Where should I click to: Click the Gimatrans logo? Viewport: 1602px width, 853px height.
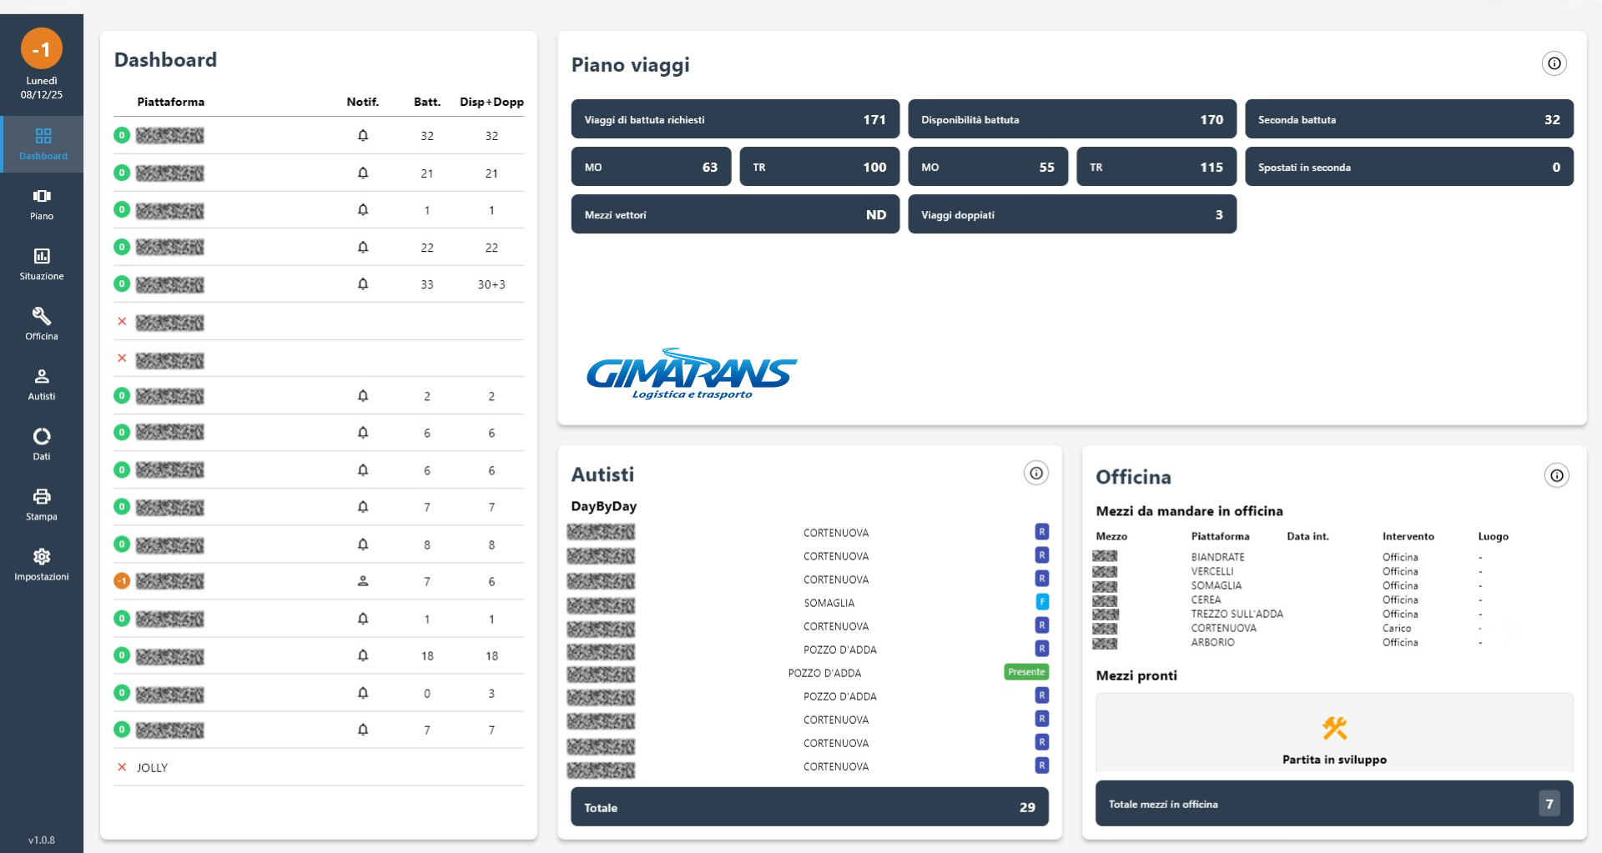click(692, 374)
